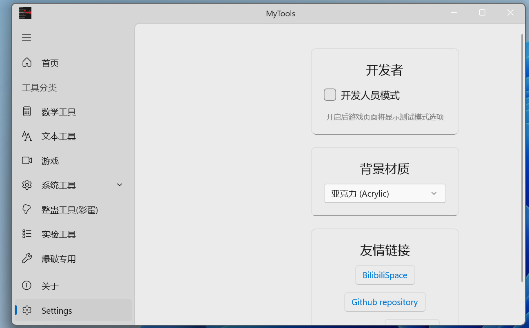Select the Settings navigation item
529x328 pixels.
coord(73,310)
